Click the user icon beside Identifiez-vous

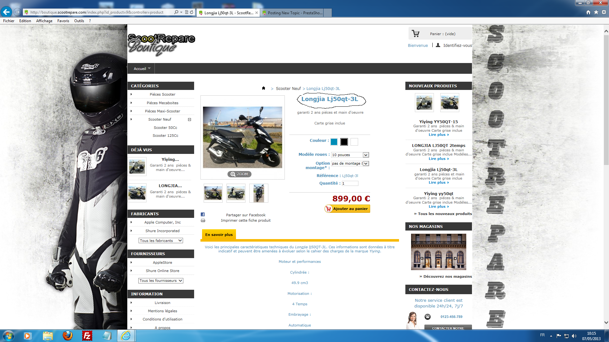coord(438,45)
